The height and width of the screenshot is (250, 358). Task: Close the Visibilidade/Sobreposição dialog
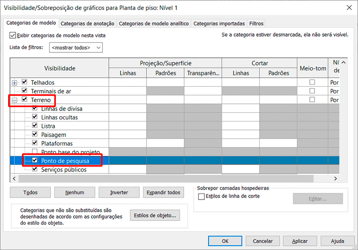(349, 8)
